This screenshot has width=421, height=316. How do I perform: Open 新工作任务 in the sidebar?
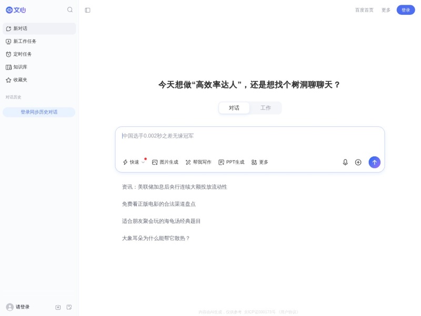39,42
